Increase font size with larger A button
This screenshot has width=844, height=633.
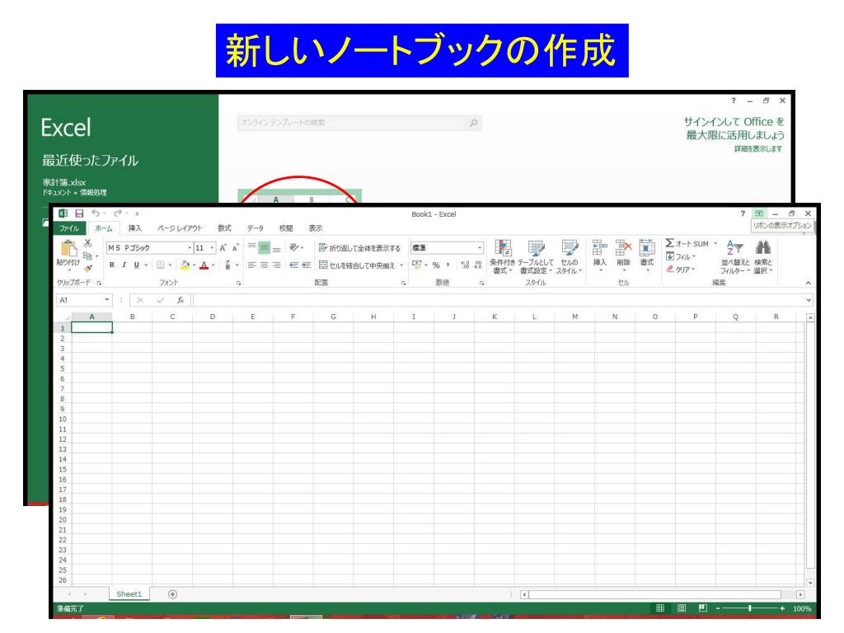[223, 247]
